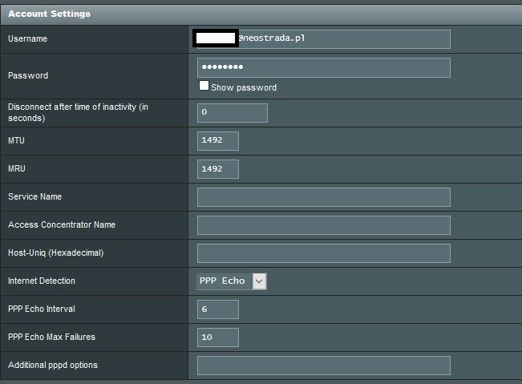Focus the Access Concentrator Name field
The width and height of the screenshot is (522, 384).
coord(323,225)
